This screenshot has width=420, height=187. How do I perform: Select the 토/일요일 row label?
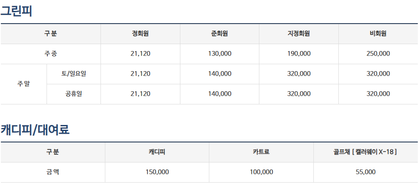pyautogui.click(x=74, y=74)
